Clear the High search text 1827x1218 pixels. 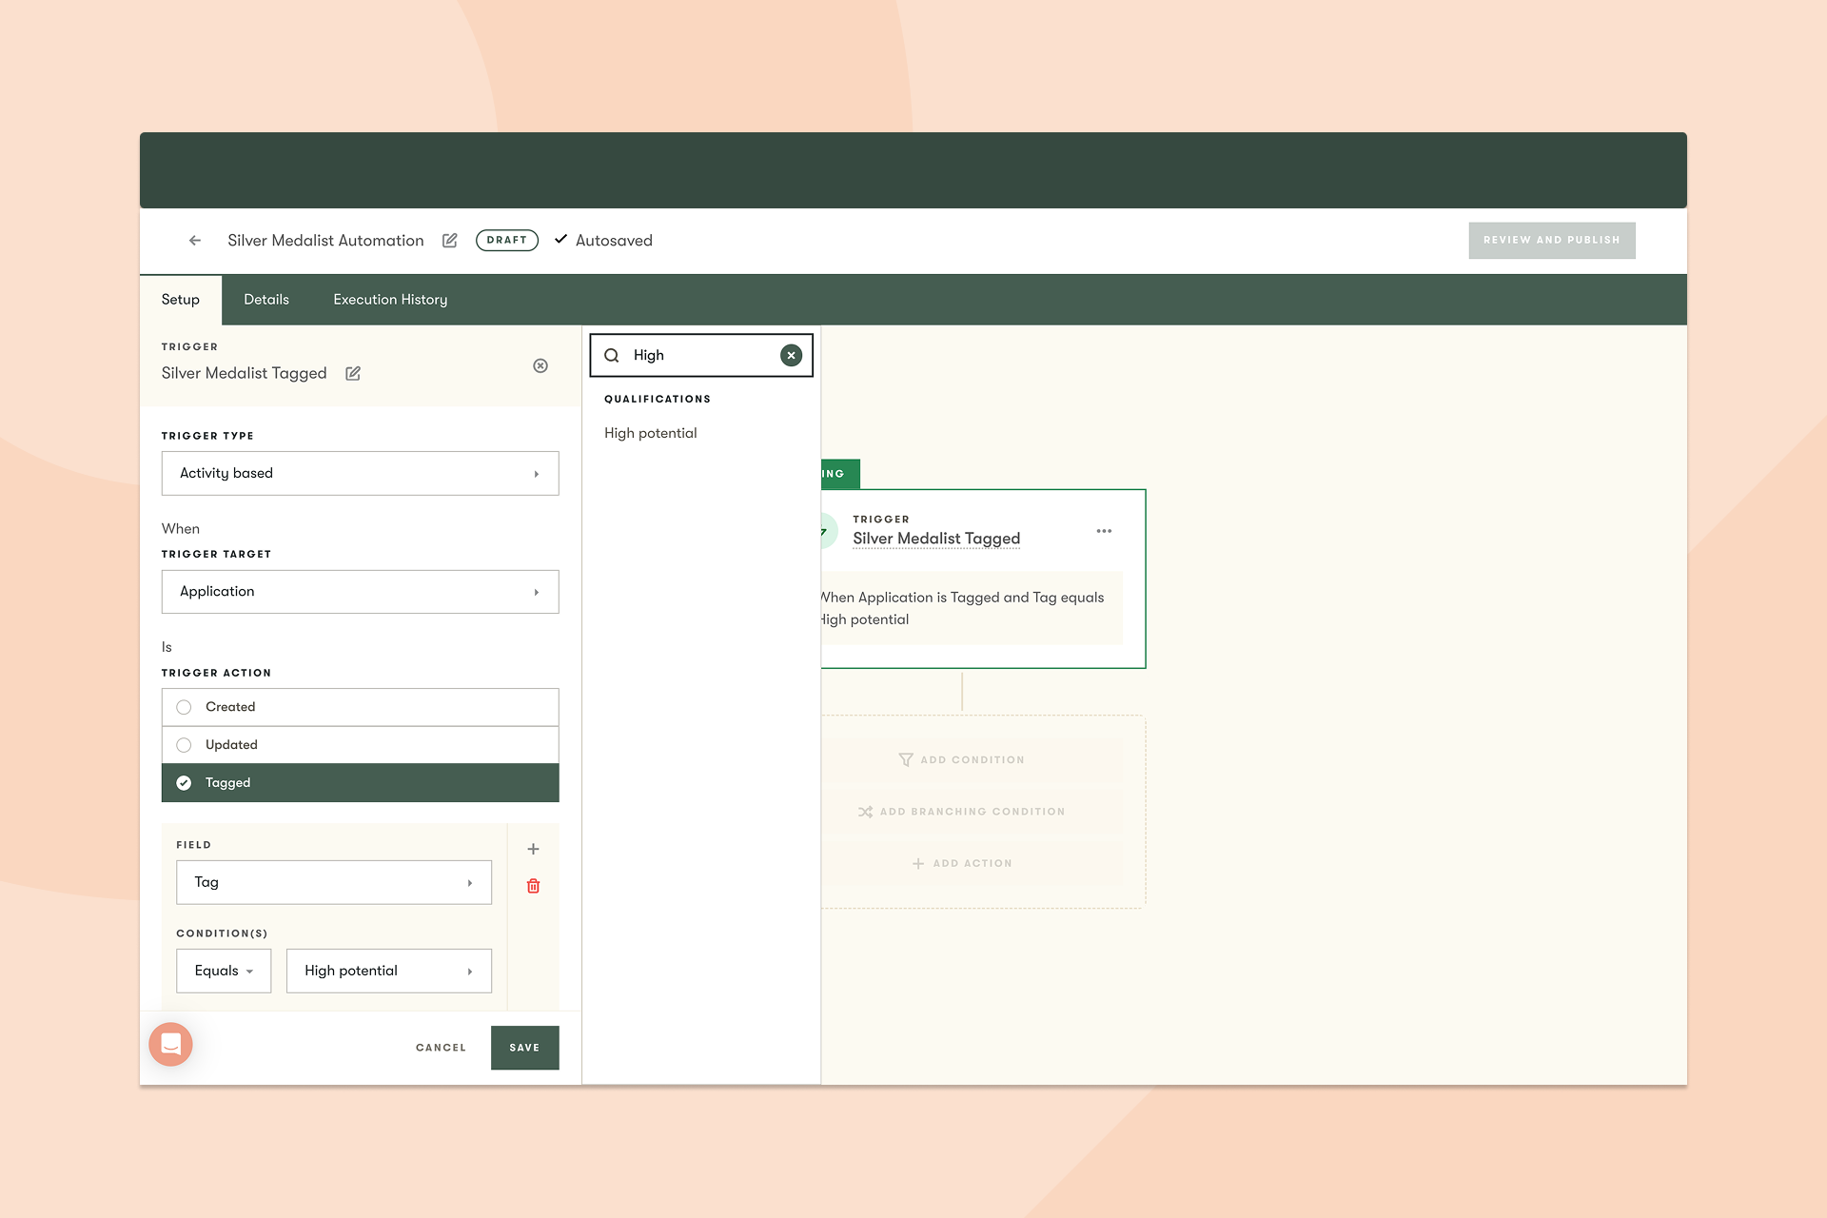tap(791, 356)
